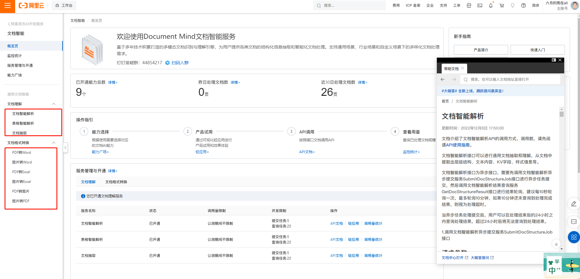Open PDF转Word in sidebar
Screen dimensions: 580x279
22,153
